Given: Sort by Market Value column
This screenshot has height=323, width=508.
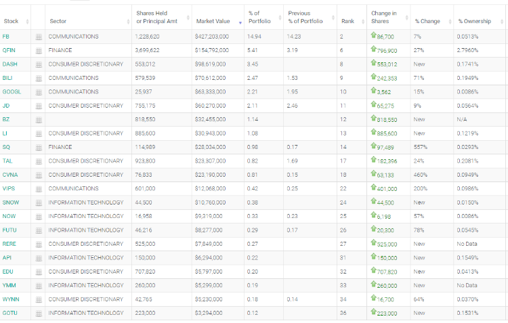Looking at the screenshot, I should click(x=217, y=17).
